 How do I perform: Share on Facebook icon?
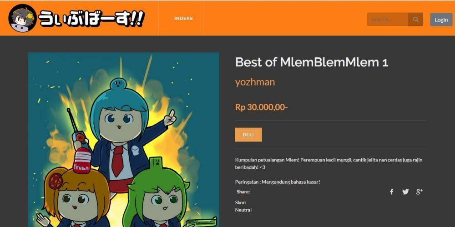point(391,192)
